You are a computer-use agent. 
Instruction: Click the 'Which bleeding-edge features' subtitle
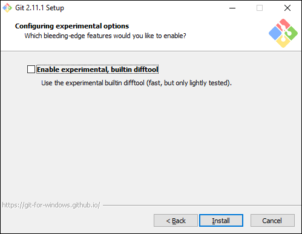105,36
